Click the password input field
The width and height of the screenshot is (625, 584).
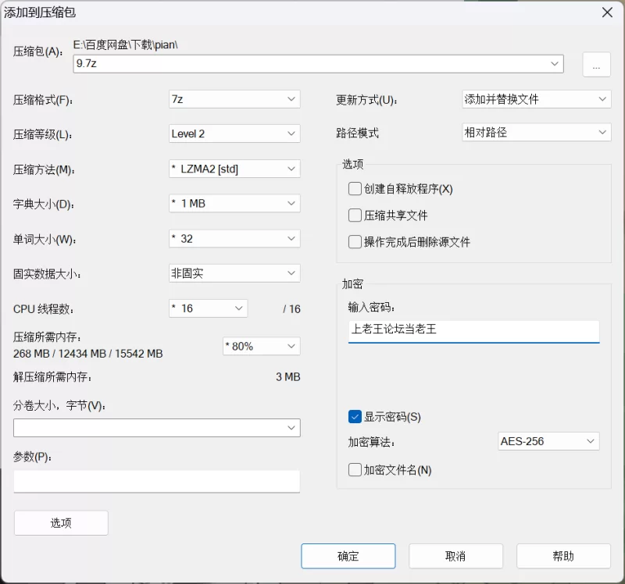click(x=474, y=332)
